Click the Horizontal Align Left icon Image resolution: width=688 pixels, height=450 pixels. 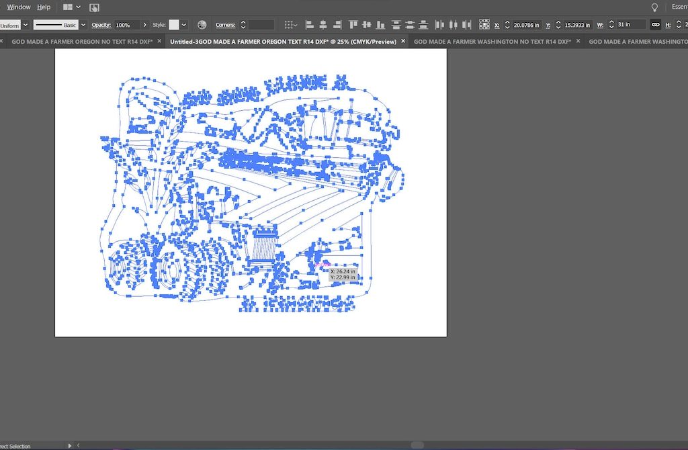[310, 25]
